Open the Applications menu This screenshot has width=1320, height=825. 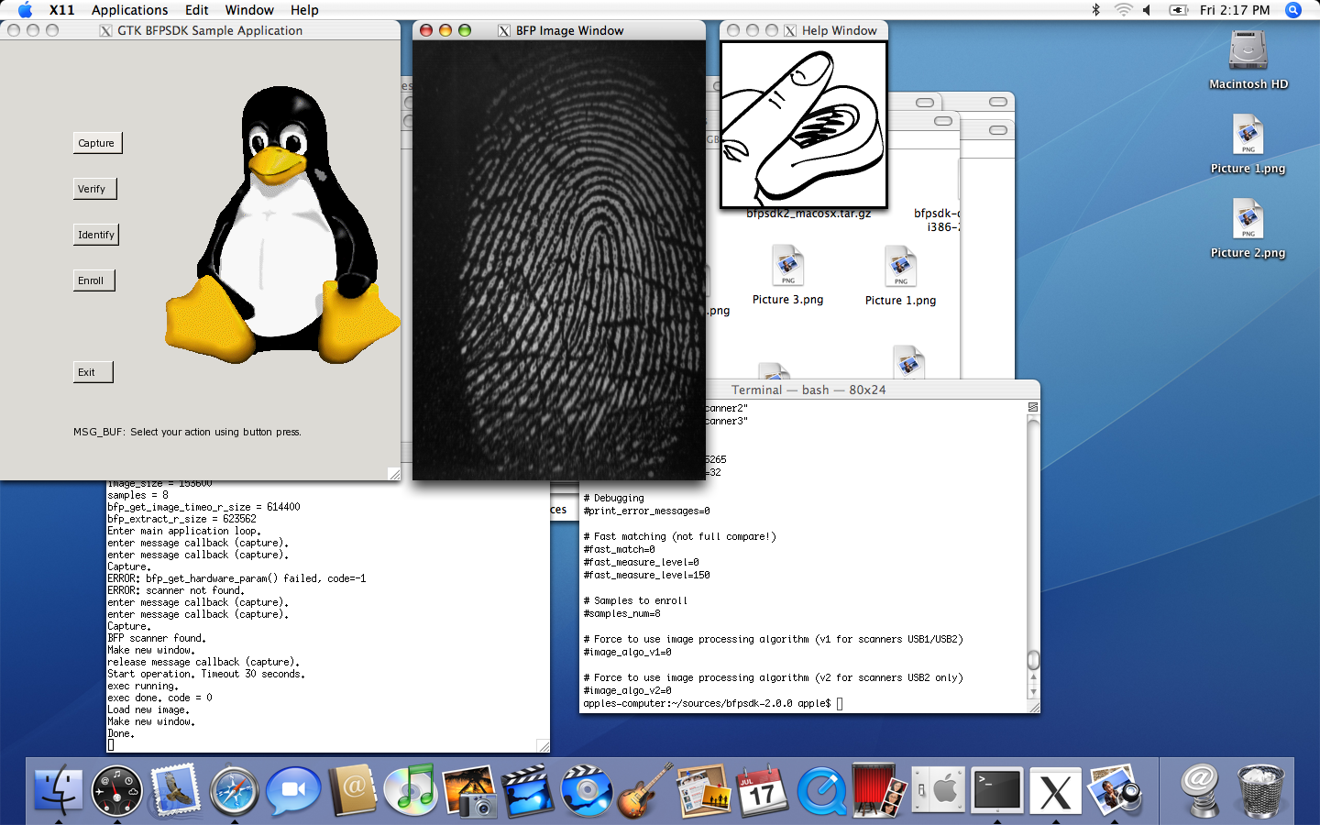(x=129, y=10)
